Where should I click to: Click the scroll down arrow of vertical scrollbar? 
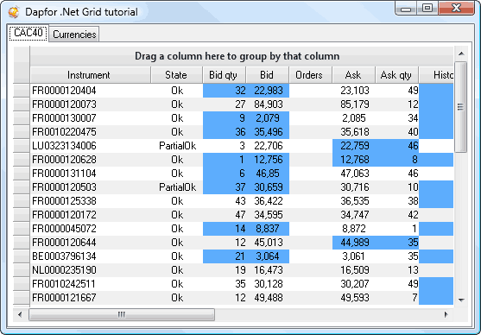pyautogui.click(x=461, y=300)
